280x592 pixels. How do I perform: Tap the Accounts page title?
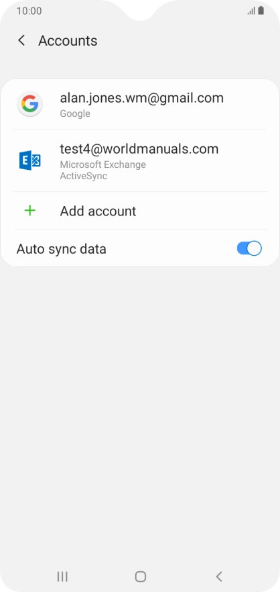tap(68, 41)
